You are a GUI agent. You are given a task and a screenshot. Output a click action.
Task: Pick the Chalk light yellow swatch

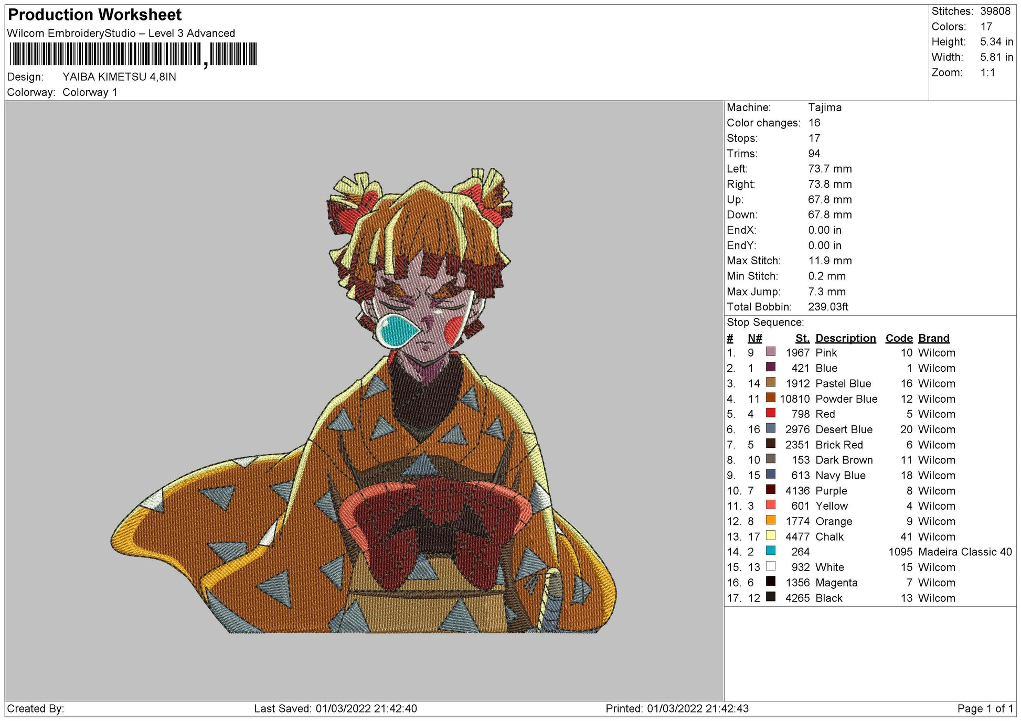(x=770, y=535)
